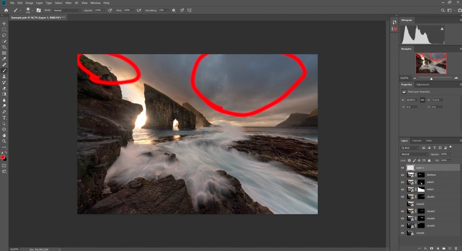Open the layer filter Kind dropdown

(x=410, y=148)
